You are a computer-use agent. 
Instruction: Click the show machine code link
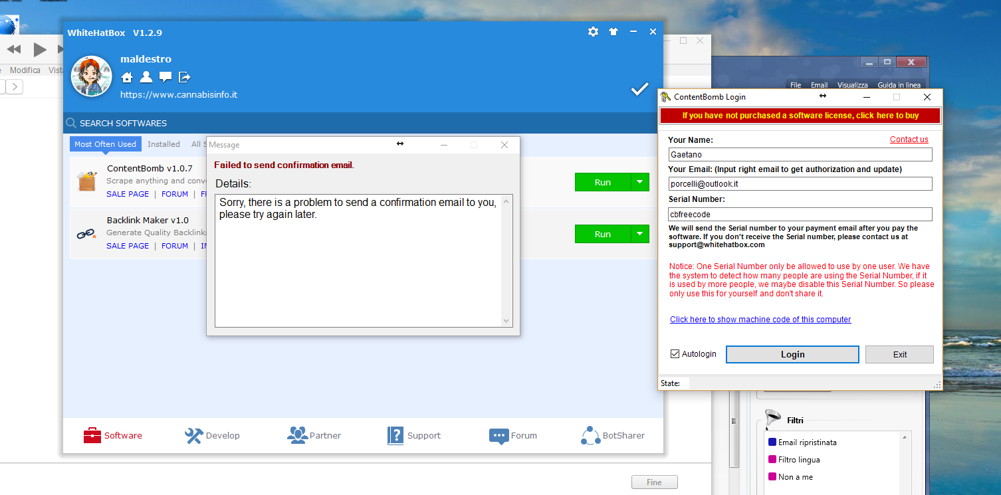tap(760, 320)
